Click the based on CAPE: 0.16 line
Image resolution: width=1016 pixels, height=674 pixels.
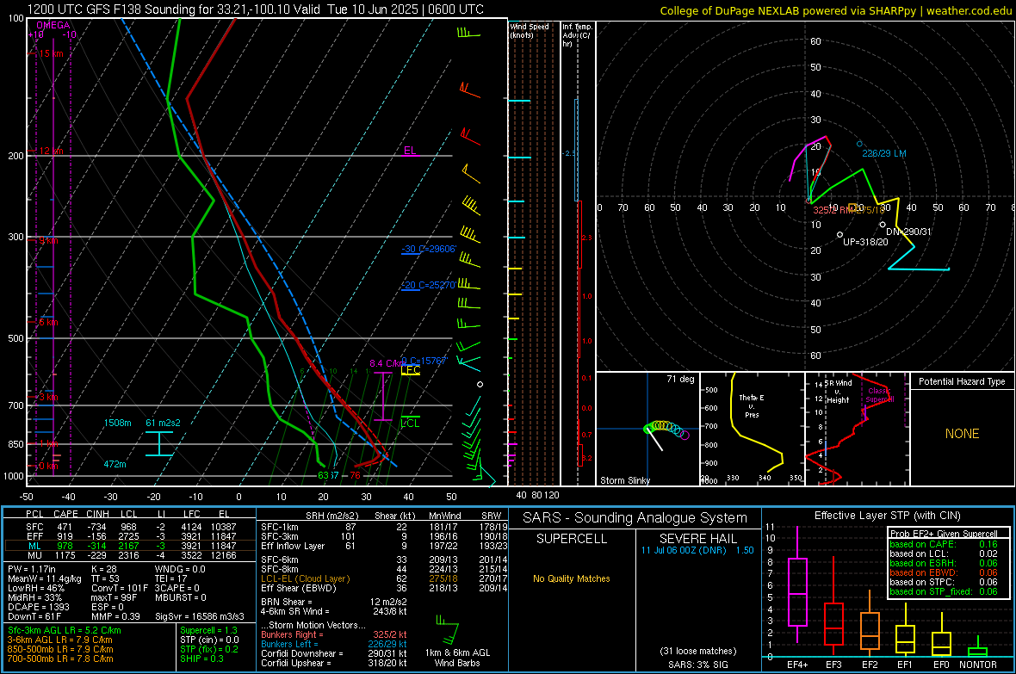click(944, 544)
